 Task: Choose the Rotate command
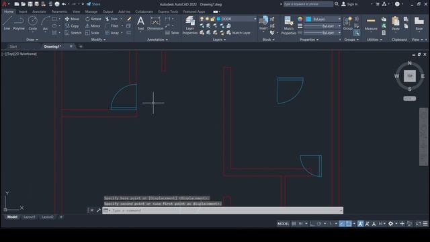tap(93, 19)
